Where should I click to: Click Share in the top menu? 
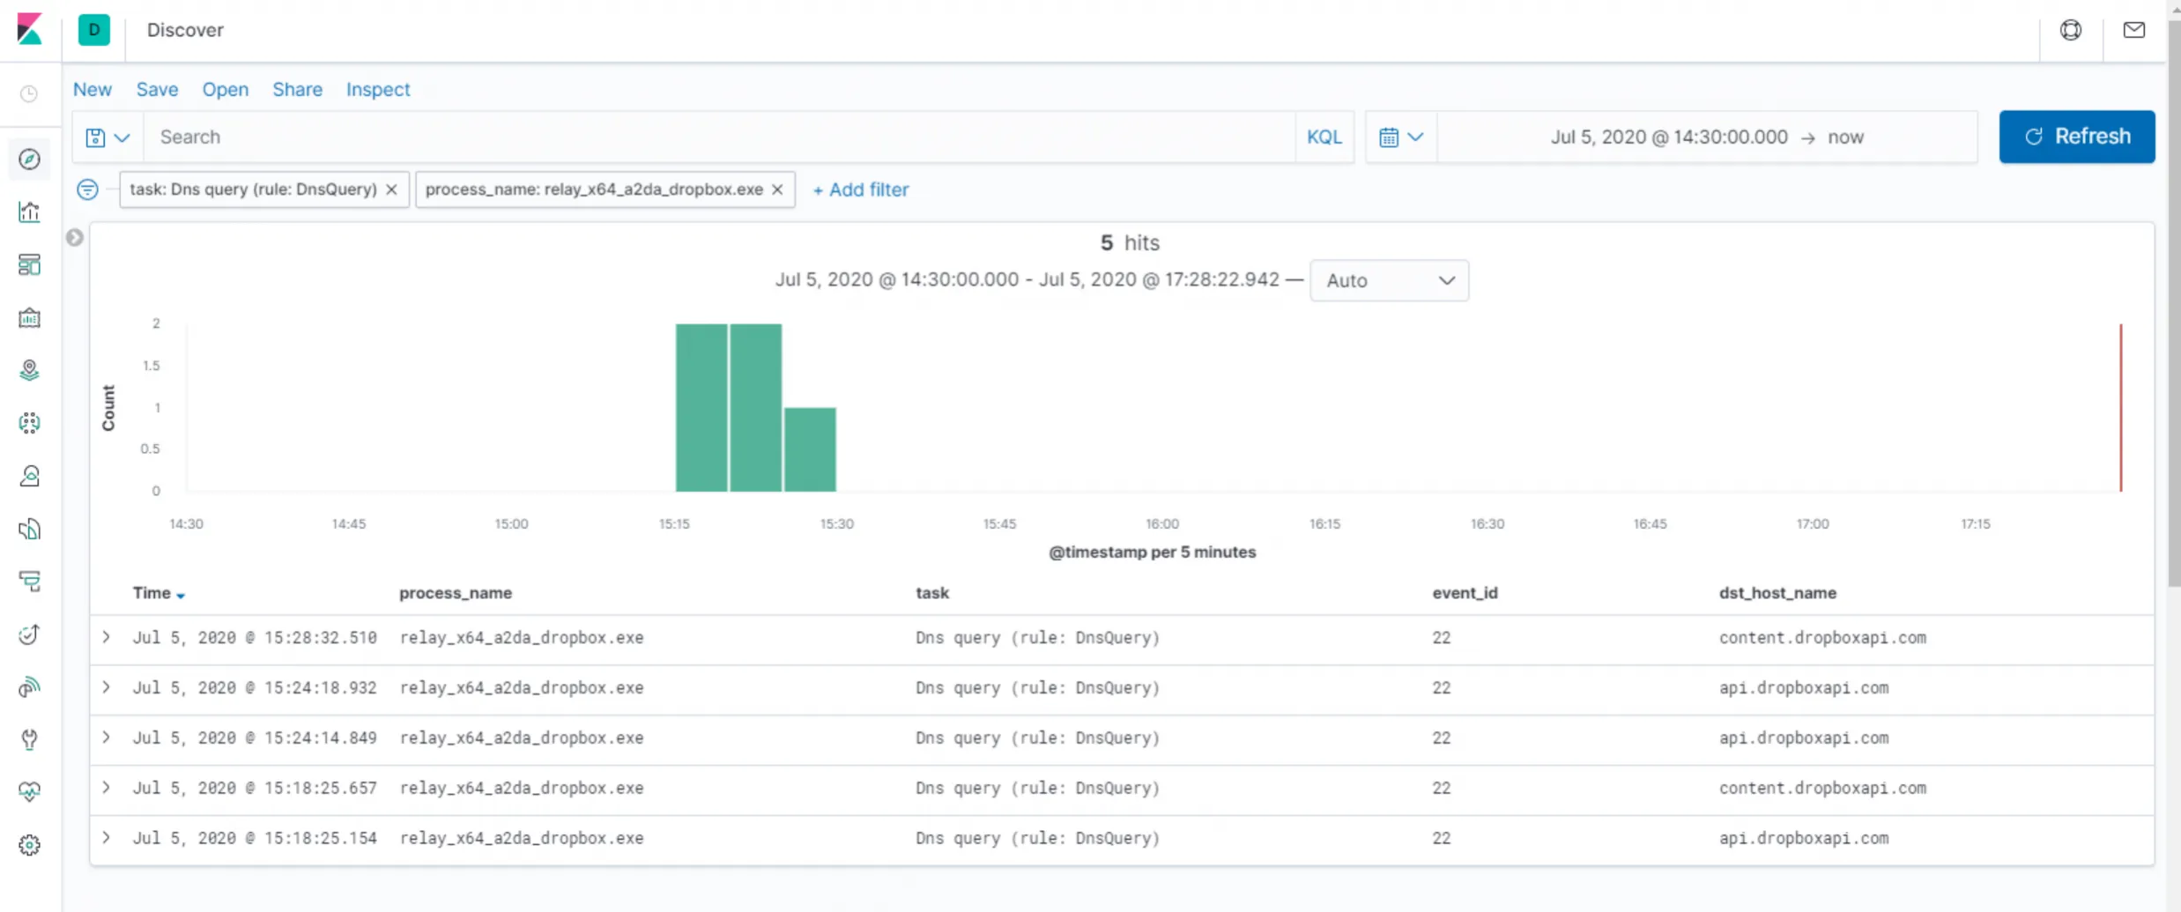[x=297, y=90]
